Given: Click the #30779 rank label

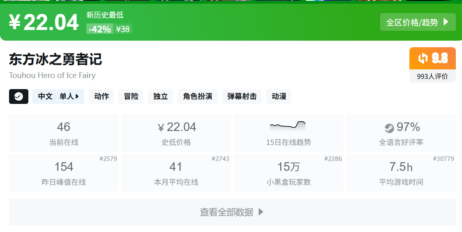Looking at the screenshot, I should tap(444, 158).
